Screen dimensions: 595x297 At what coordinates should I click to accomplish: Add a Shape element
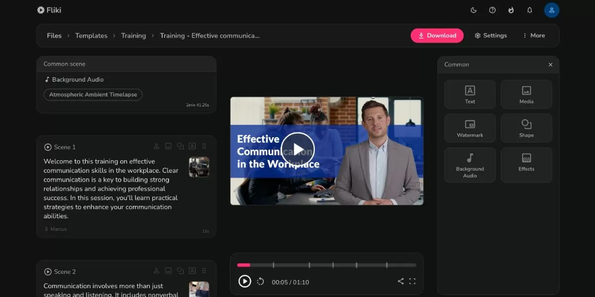tap(527, 128)
